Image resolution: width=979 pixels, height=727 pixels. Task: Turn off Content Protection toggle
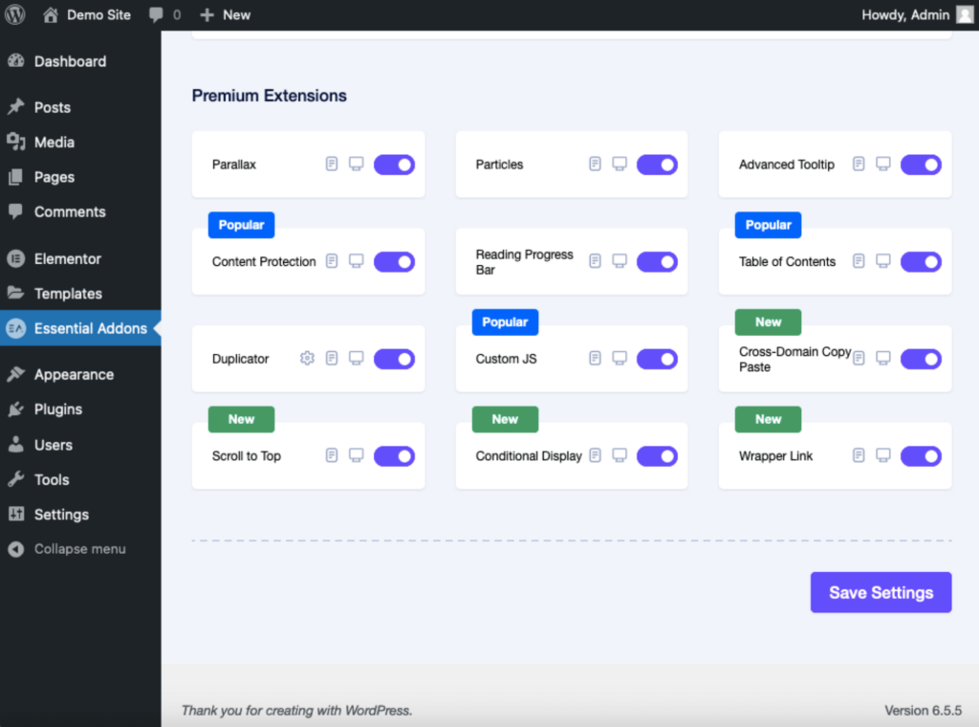(x=394, y=262)
